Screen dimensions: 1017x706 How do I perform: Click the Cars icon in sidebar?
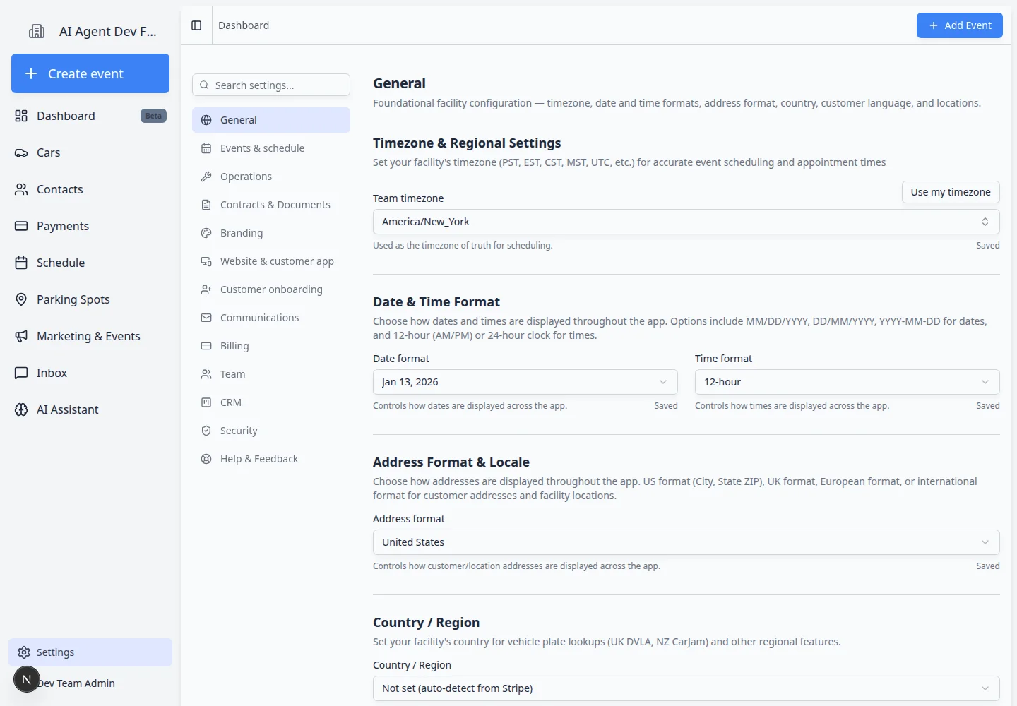pyautogui.click(x=21, y=152)
